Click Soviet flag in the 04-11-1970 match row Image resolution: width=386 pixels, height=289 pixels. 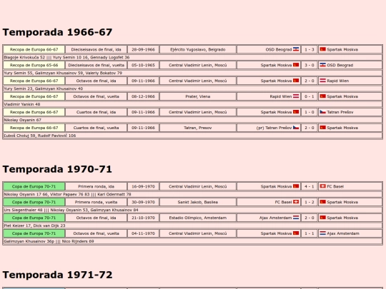coord(296,233)
